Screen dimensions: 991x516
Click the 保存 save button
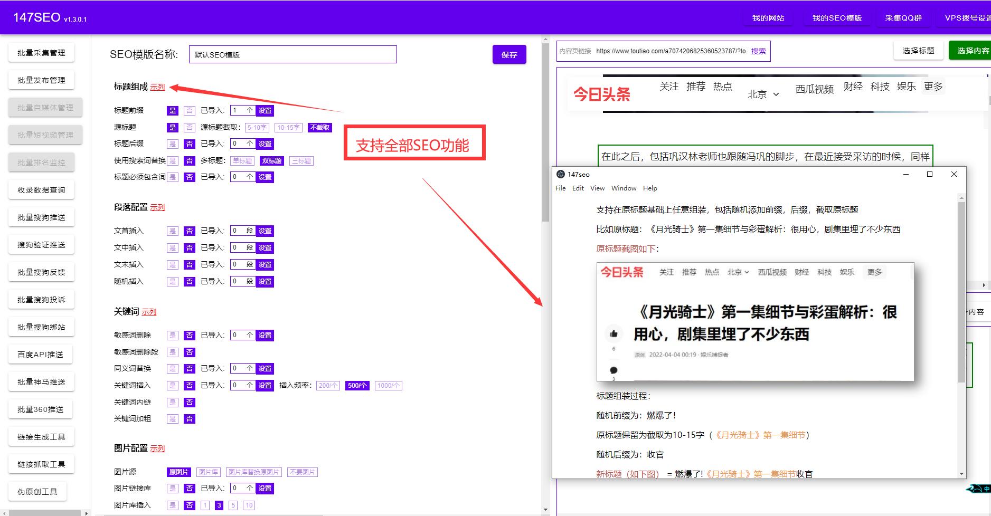pos(508,54)
